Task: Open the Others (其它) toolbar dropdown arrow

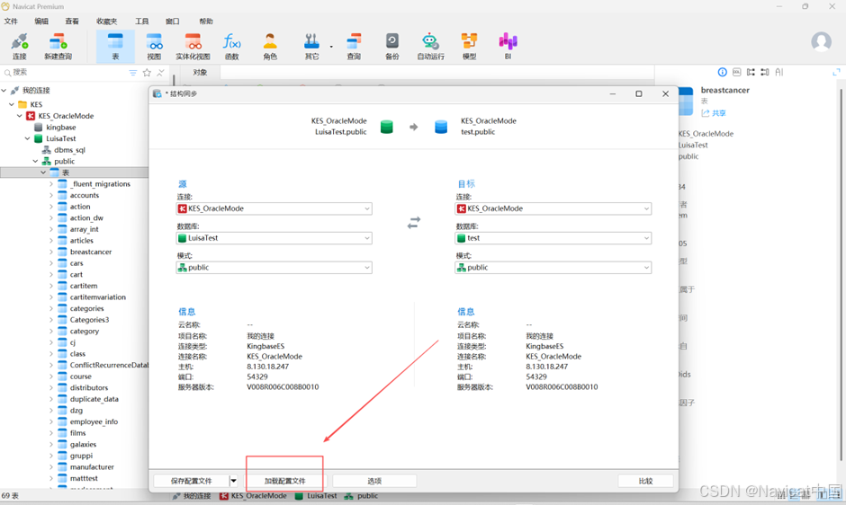Action: click(x=331, y=47)
